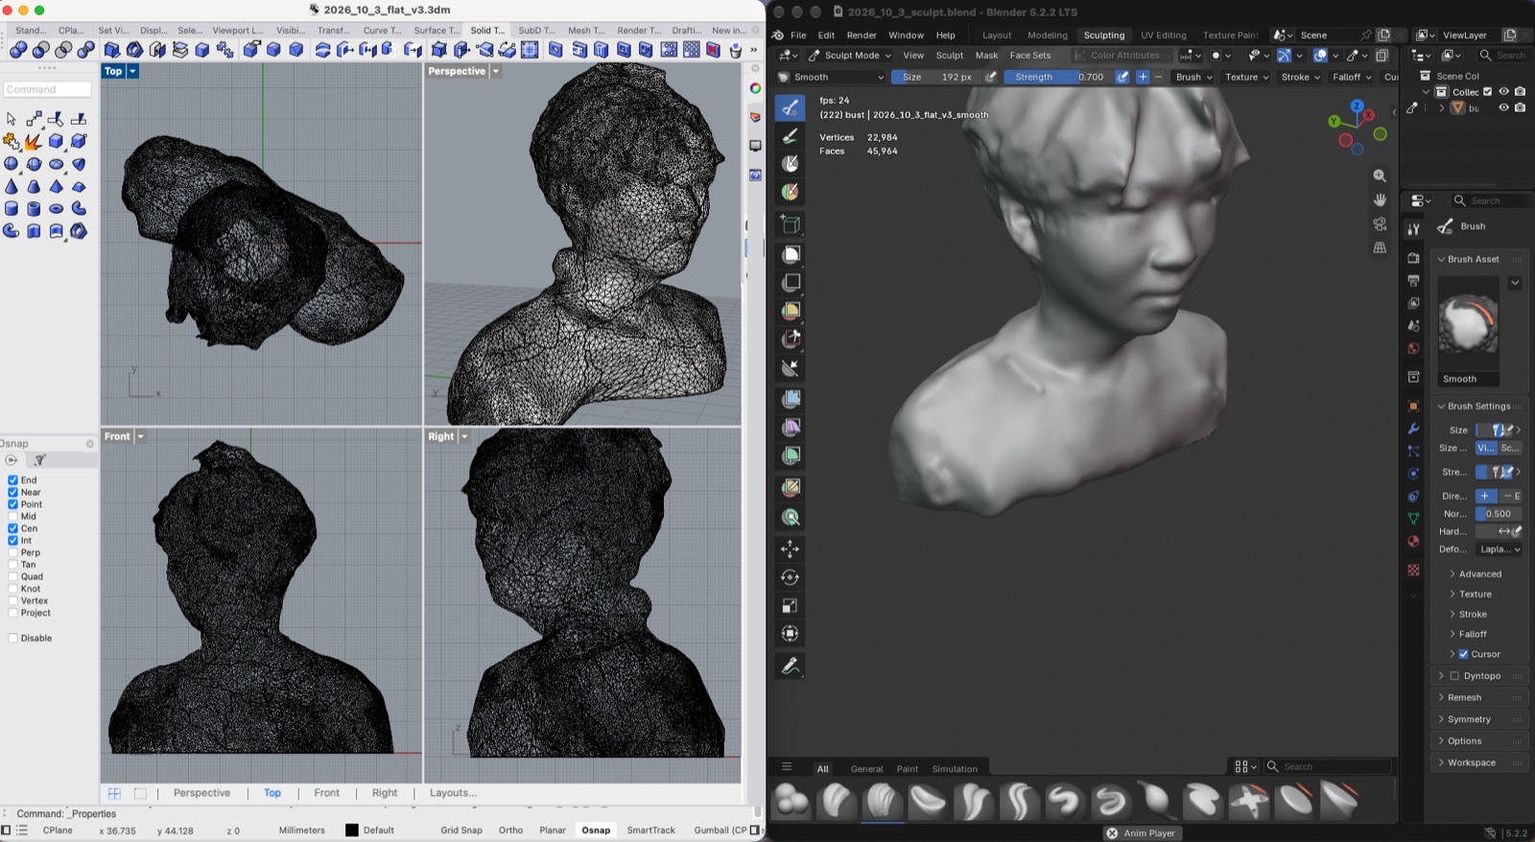Click the magnifier zoom icon in Blender viewport
The image size is (1535, 842).
point(1380,175)
